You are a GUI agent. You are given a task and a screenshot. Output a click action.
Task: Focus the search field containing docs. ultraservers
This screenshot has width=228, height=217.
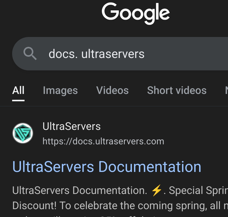(x=120, y=54)
